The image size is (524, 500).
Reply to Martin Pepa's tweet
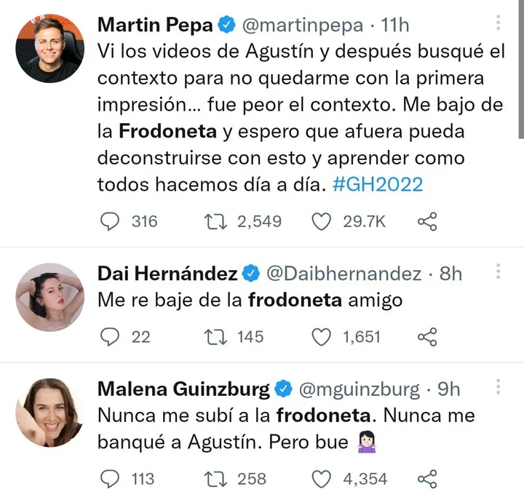coord(108,221)
